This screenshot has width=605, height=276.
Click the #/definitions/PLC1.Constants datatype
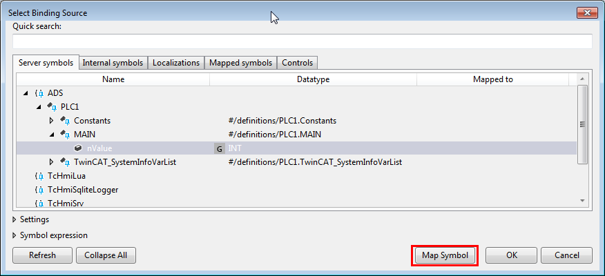(282, 121)
